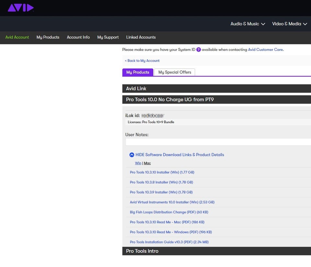Open Linked Accounts menu item
The width and height of the screenshot is (311, 267).
(141, 37)
